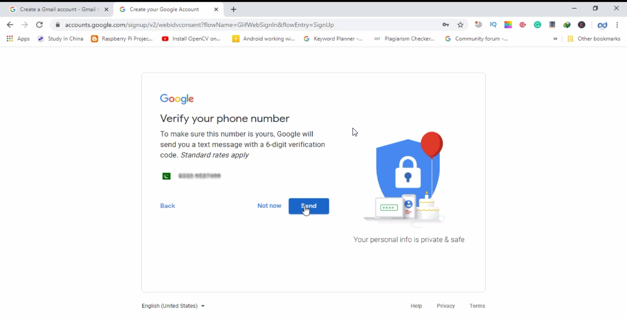Click the K profile avatar icon
This screenshot has width=627, height=318.
pyautogui.click(x=582, y=25)
